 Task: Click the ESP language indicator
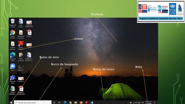tap(143, 103)
